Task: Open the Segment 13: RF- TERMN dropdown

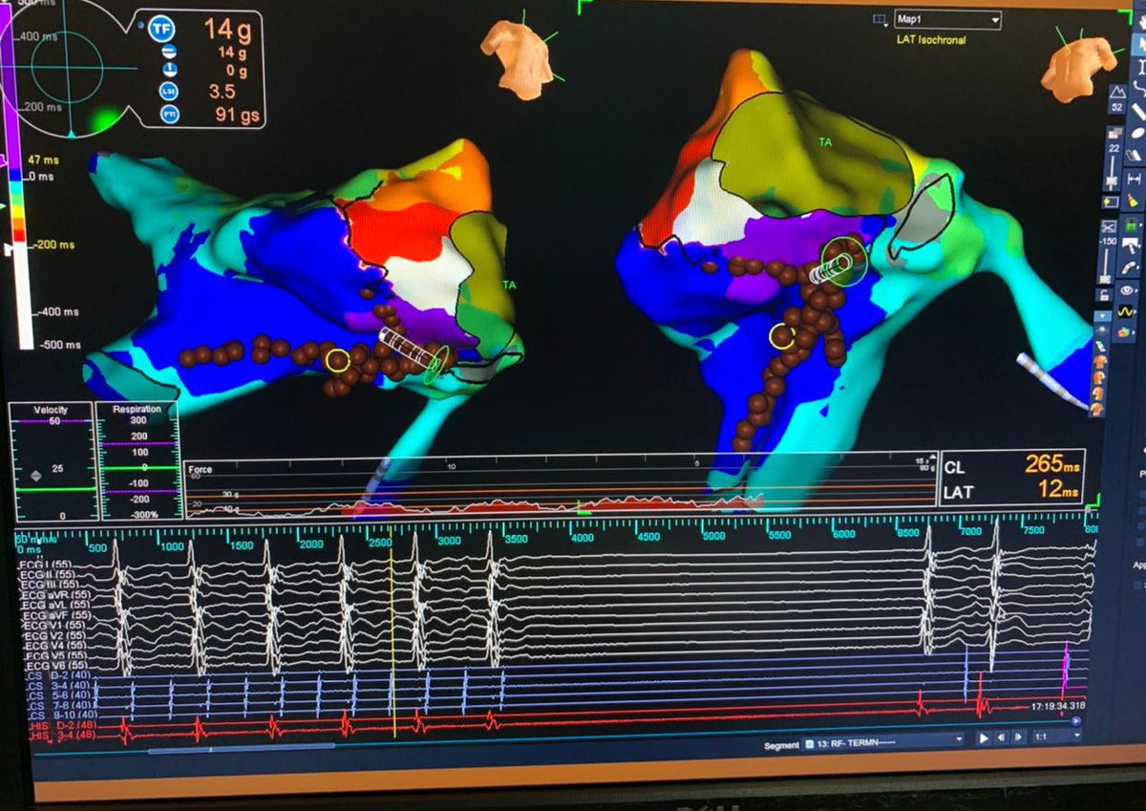Action: click(884, 742)
